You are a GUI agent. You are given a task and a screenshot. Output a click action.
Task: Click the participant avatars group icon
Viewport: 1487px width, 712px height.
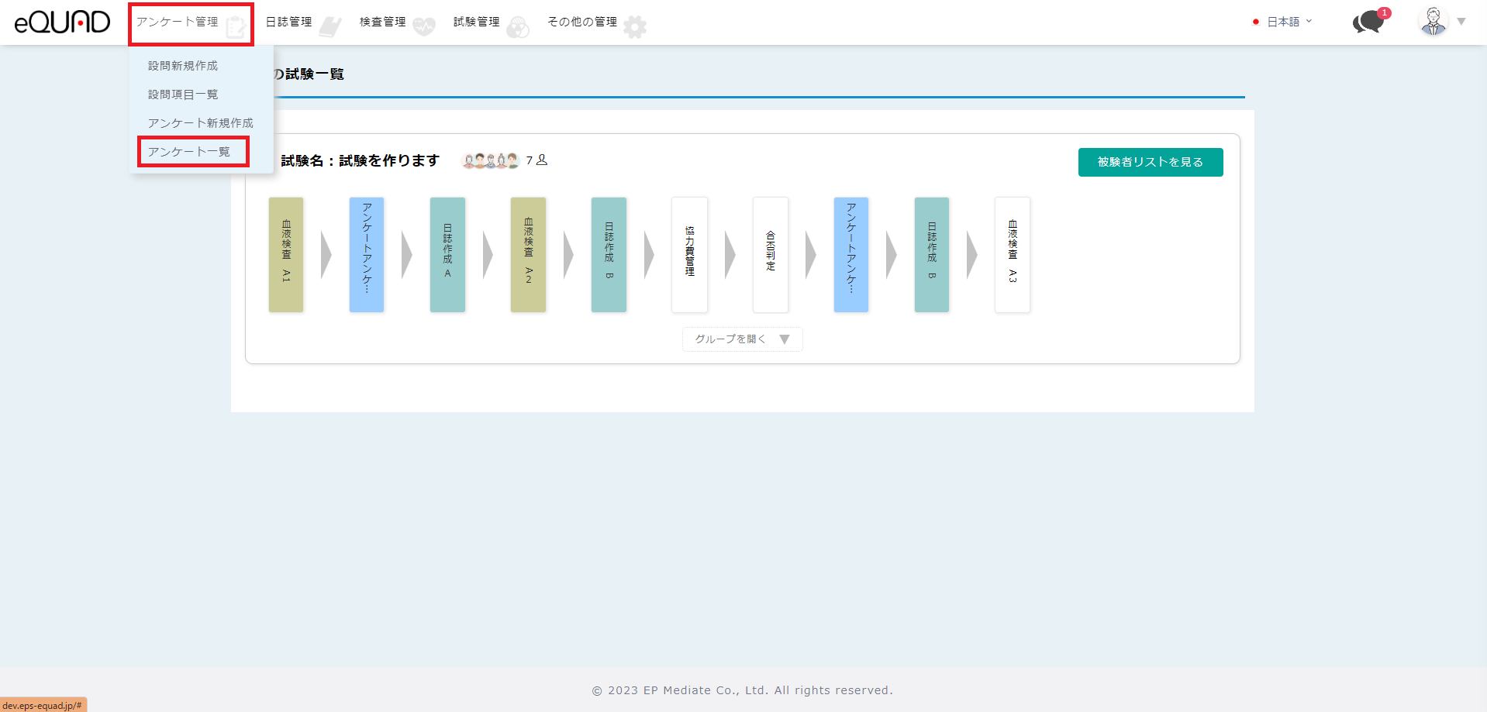490,160
